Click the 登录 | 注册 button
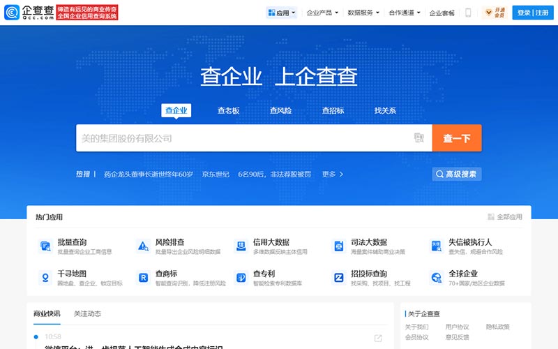The image size is (558, 349). click(533, 13)
